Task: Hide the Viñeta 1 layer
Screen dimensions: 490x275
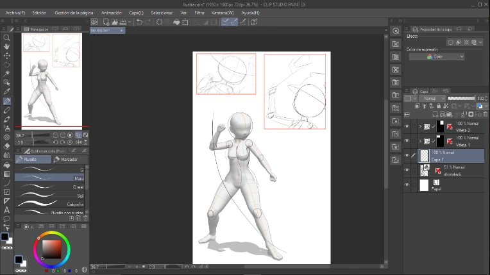Action: 407,141
